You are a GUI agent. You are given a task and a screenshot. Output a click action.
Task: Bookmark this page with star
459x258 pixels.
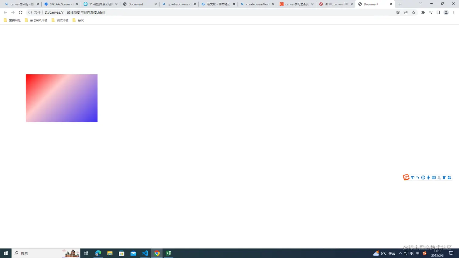click(413, 12)
